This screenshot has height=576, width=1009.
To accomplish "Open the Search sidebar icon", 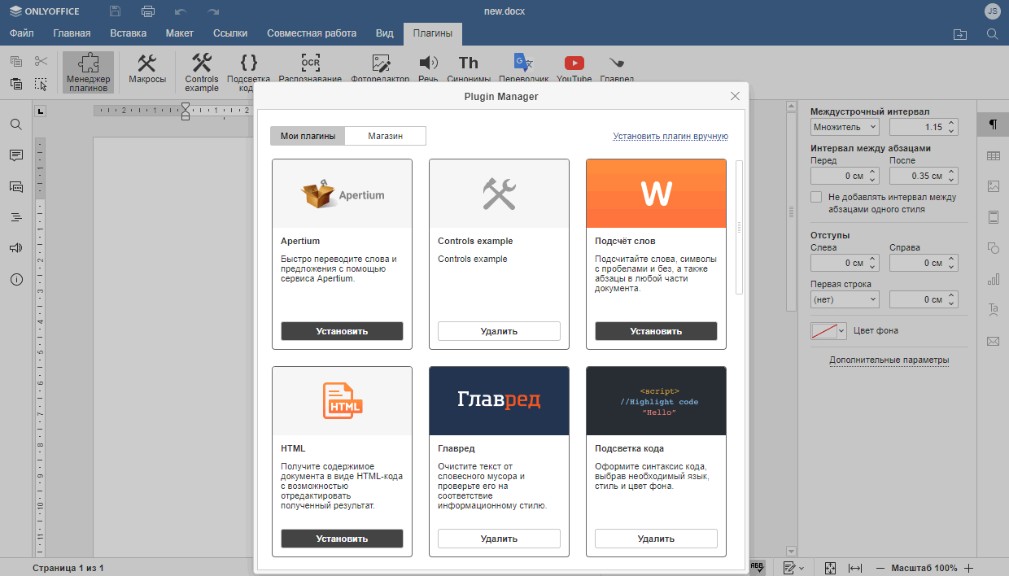I will pyautogui.click(x=16, y=124).
